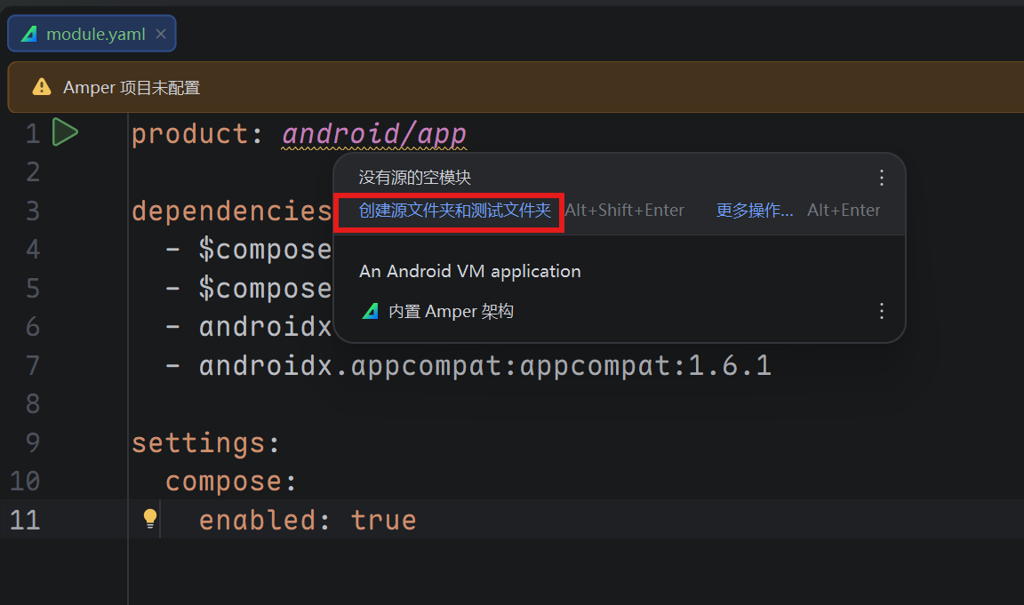Click the compose: key on line 10

pyautogui.click(x=230, y=482)
